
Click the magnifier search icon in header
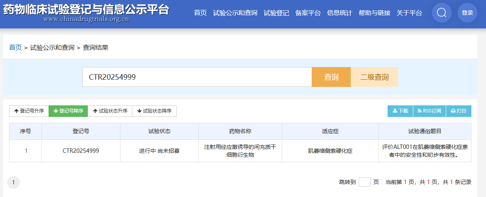pyautogui.click(x=442, y=13)
